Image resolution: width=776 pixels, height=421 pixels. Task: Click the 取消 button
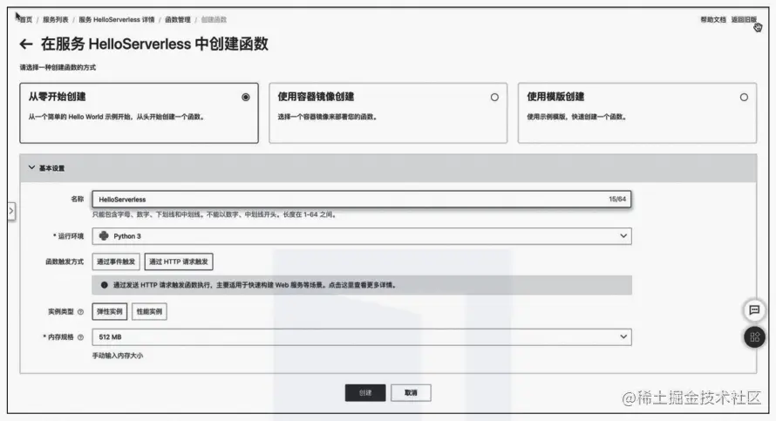pos(411,393)
